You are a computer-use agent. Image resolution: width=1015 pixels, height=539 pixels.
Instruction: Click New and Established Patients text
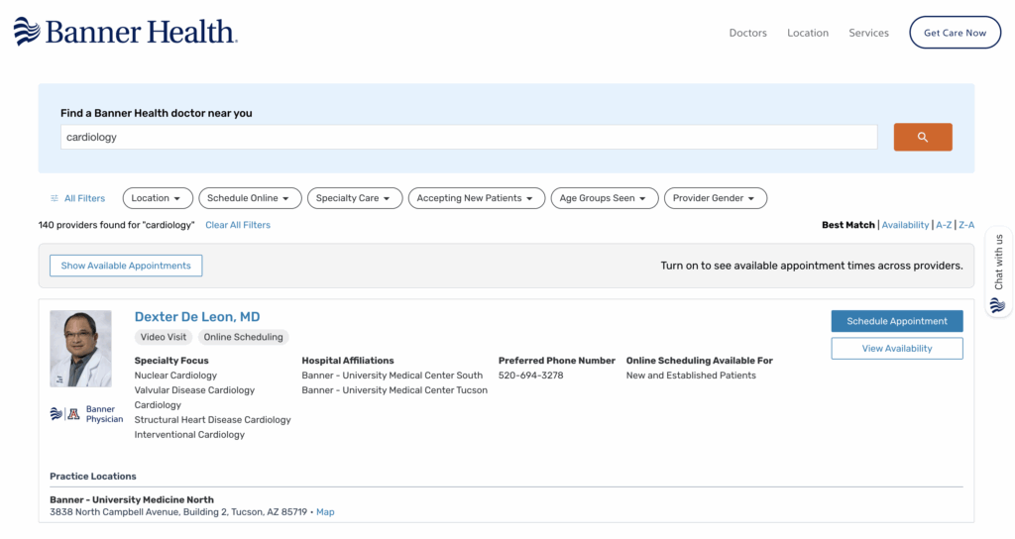pos(691,376)
